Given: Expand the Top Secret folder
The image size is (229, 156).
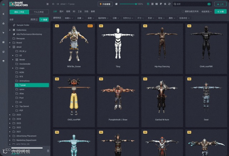Looking at the screenshot, I should (13, 106).
